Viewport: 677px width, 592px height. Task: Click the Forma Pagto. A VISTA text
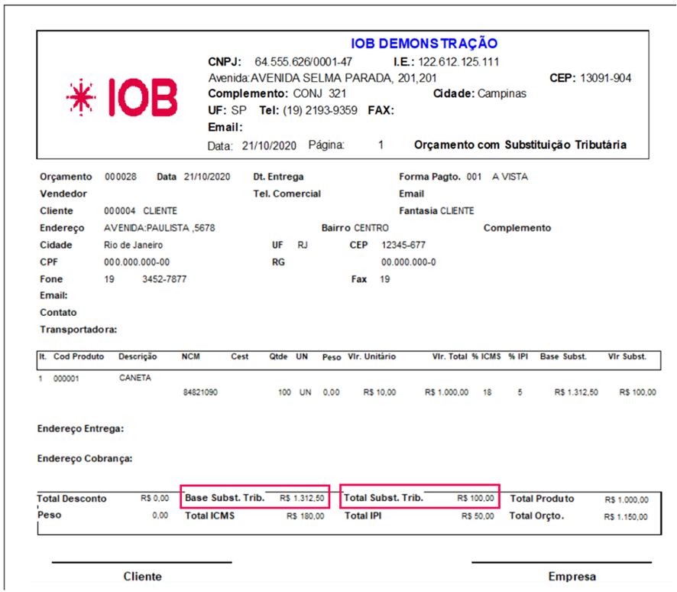click(x=510, y=177)
